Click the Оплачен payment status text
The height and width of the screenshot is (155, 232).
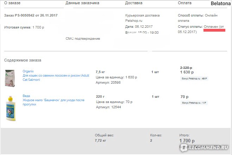point(211,27)
